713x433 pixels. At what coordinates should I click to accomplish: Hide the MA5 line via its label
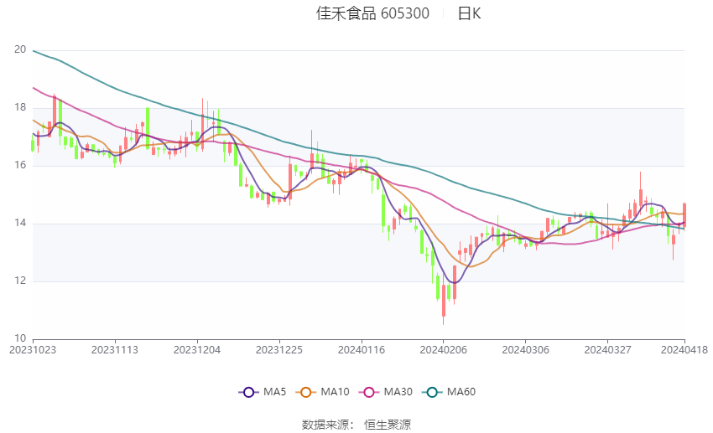click(x=274, y=392)
